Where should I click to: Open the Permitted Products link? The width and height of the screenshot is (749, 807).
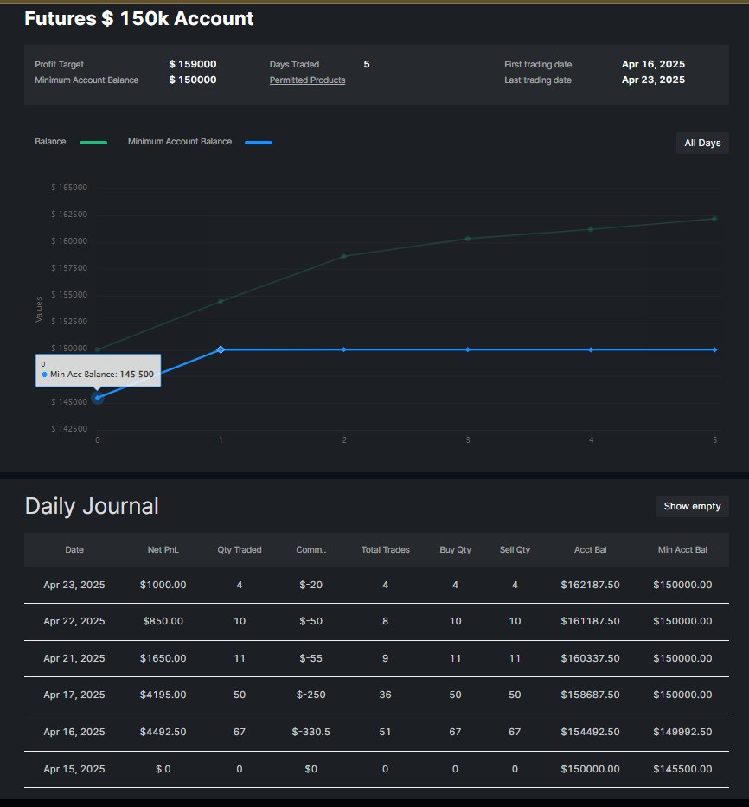coord(307,80)
